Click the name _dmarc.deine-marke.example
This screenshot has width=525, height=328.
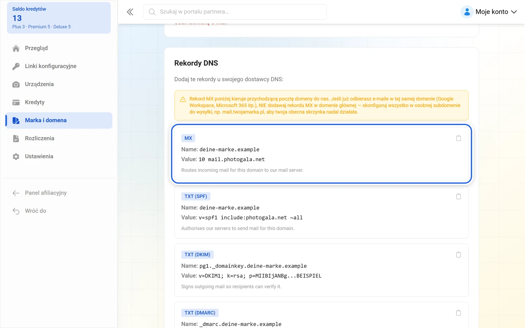point(240,324)
